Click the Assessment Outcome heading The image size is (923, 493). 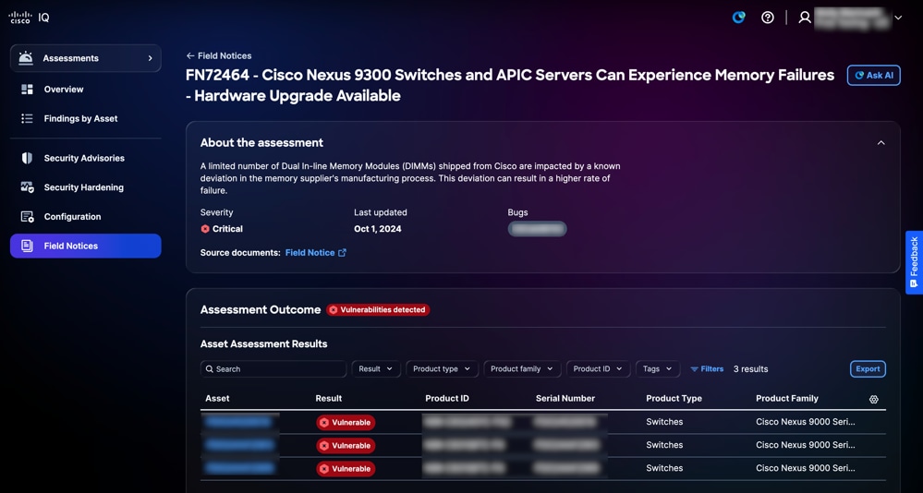(x=261, y=310)
